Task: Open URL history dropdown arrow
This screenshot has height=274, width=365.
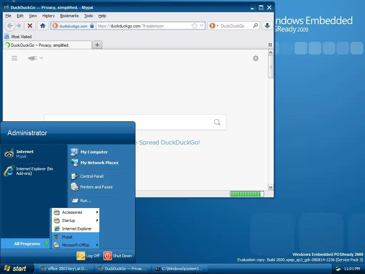Action: coord(202,26)
